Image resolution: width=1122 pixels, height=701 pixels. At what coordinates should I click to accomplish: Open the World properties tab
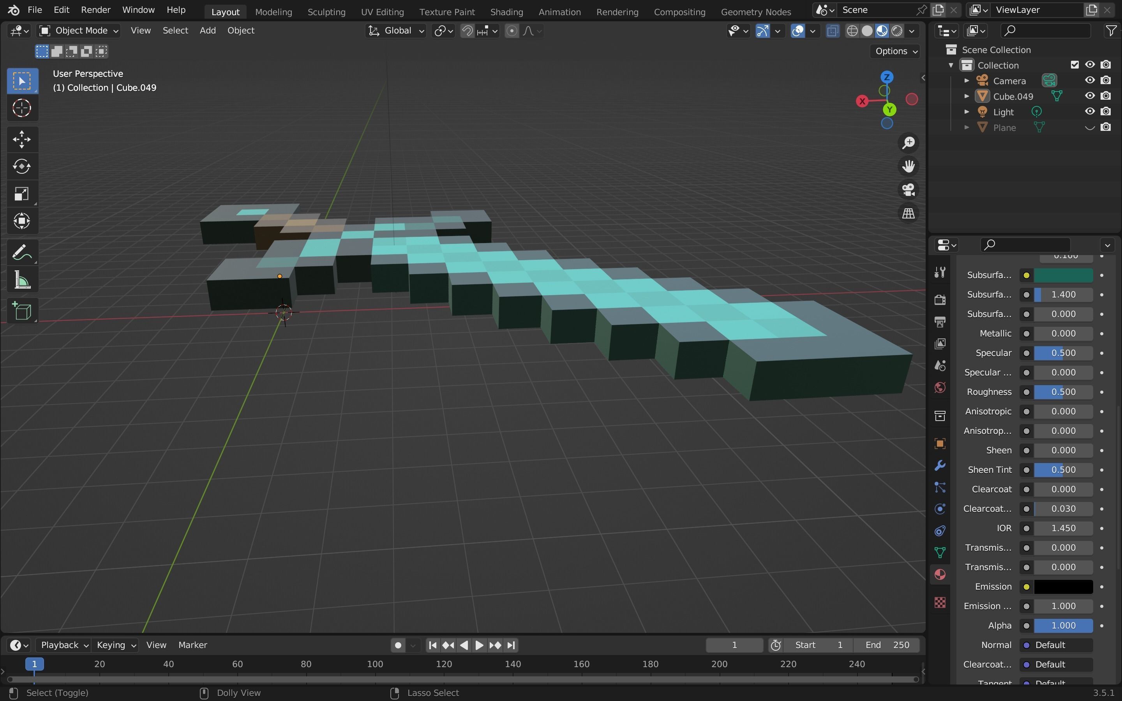[940, 387]
